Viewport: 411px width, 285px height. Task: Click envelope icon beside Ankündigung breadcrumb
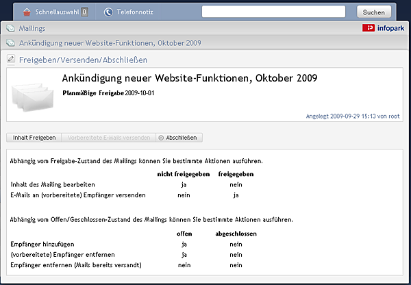tap(10, 42)
